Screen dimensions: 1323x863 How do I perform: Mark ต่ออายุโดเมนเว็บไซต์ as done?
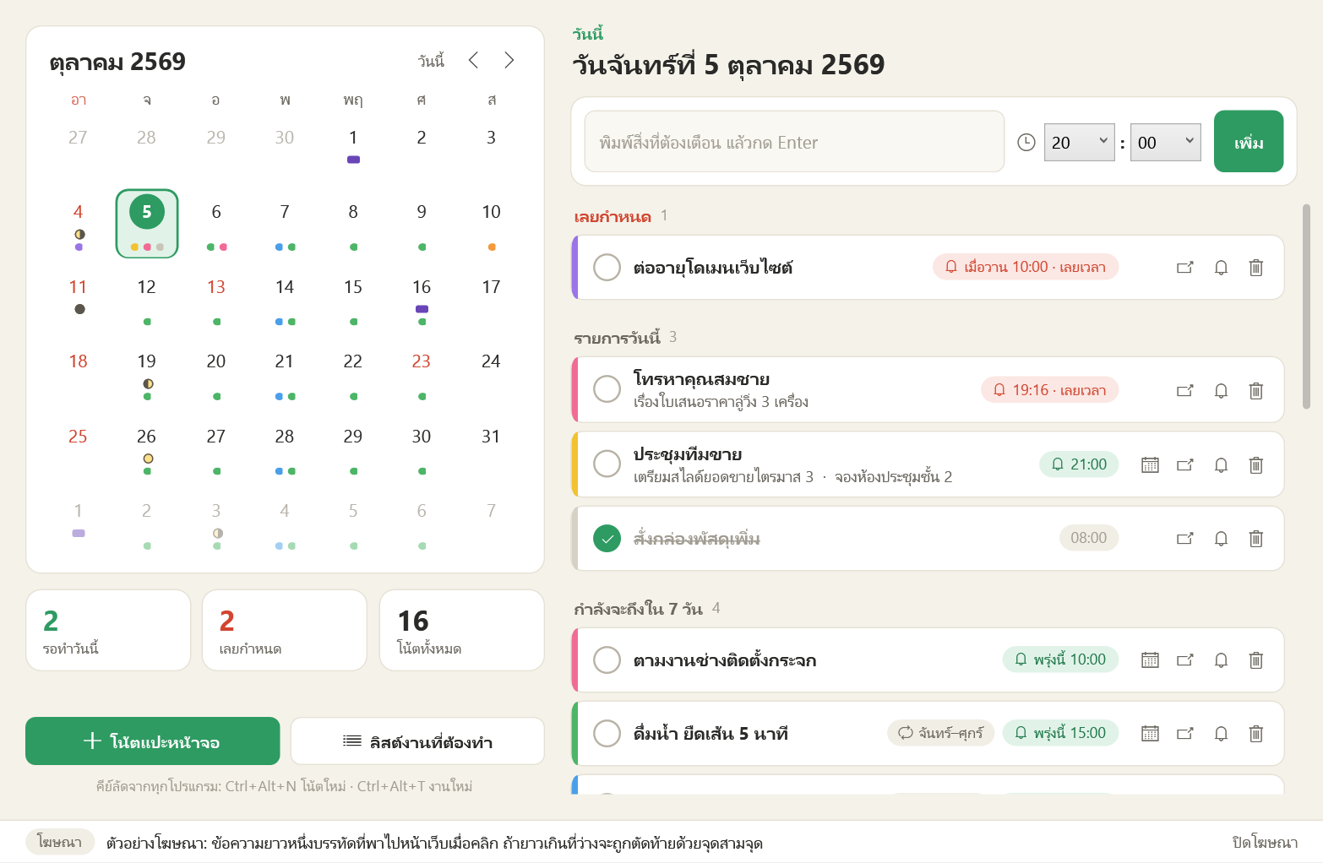(x=607, y=268)
